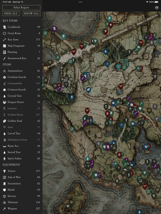Click the Ammunition arrows icon in sidebar
The height and width of the screenshot is (214, 161).
point(4,71)
